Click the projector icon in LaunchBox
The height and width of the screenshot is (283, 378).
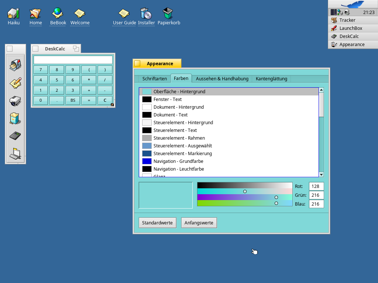pos(15,101)
